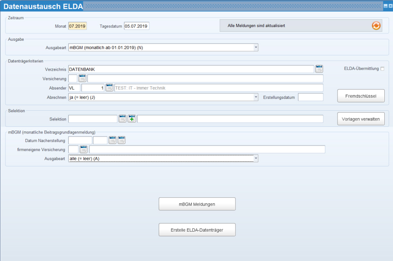Close the Datenaustausch ELDA window
Image resolution: width=393 pixels, height=261 pixels.
point(390,6)
